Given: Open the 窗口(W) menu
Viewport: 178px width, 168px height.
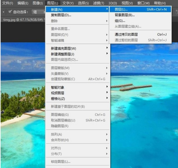Looking at the screenshot, I should pyautogui.click(x=143, y=3).
